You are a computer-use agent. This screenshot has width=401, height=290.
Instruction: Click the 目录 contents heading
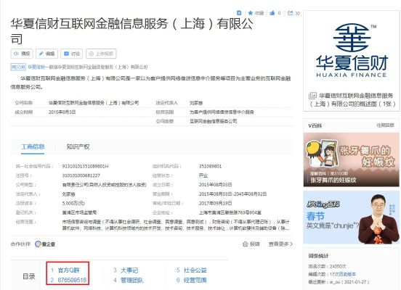coord(28,276)
